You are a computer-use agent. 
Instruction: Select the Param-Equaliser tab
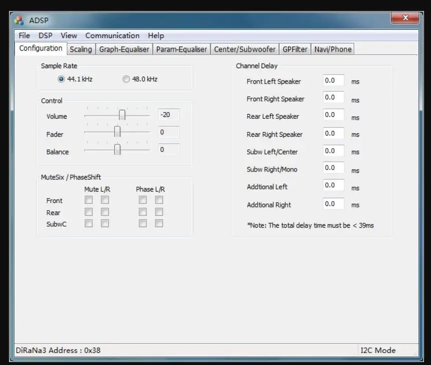[x=181, y=49]
